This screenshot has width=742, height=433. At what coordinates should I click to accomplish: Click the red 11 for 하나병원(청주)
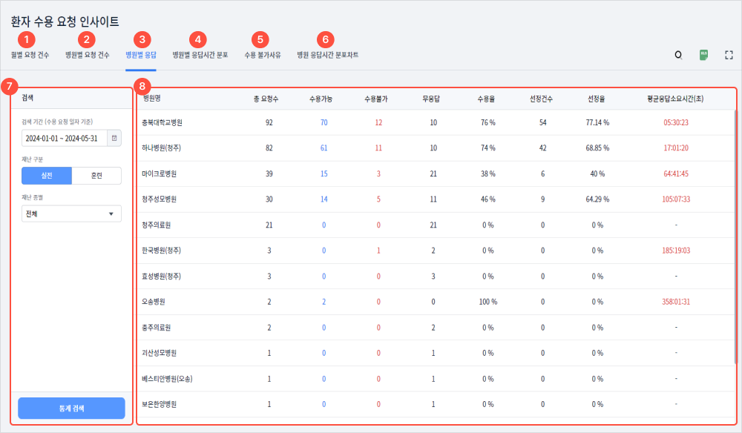(x=378, y=148)
